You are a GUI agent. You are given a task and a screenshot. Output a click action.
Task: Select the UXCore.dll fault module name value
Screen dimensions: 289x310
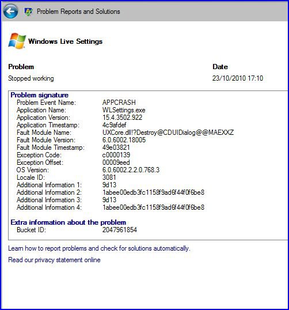(x=168, y=133)
